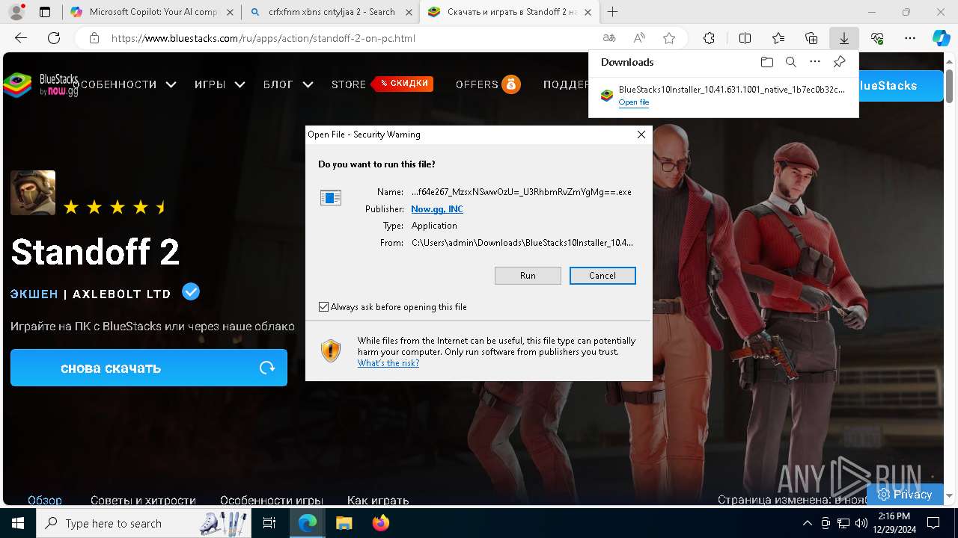Open a new browser tab

[x=612, y=12]
